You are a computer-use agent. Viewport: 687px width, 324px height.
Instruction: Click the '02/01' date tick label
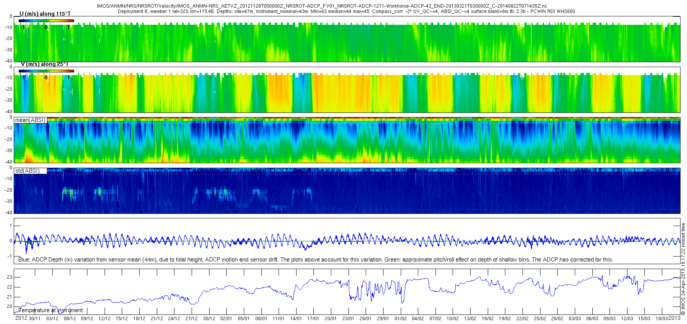pyautogui.click(x=226, y=319)
